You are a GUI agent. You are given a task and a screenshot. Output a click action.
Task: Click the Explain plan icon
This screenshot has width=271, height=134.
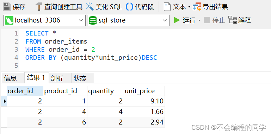pyautogui.click(x=233, y=20)
